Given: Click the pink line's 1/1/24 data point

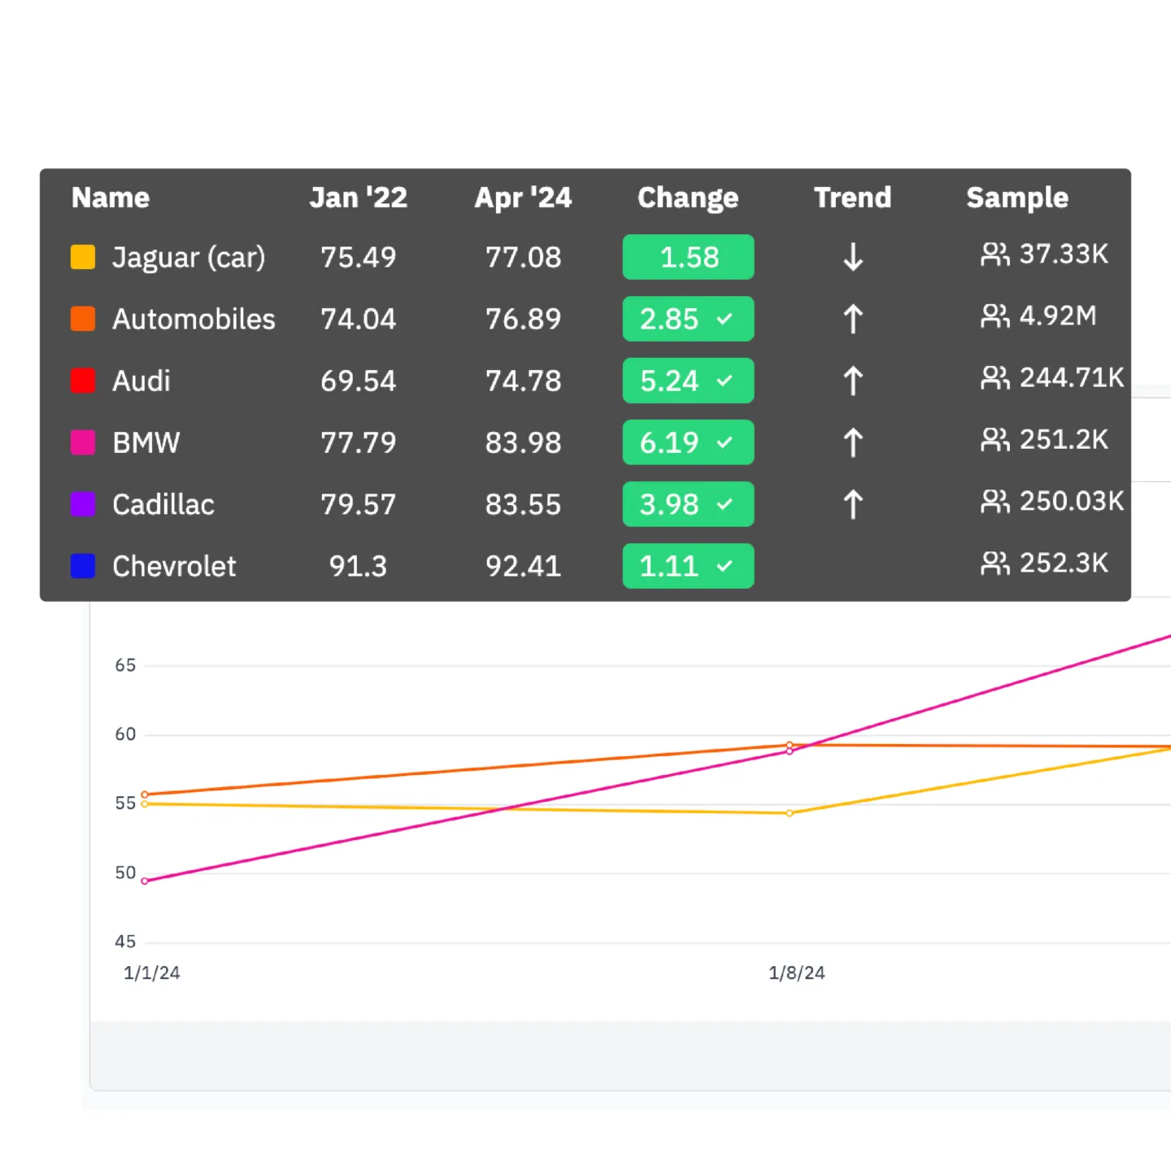Looking at the screenshot, I should (x=145, y=881).
